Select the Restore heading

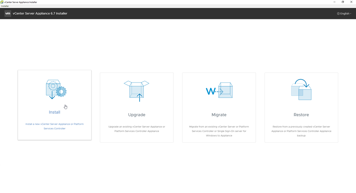301,115
